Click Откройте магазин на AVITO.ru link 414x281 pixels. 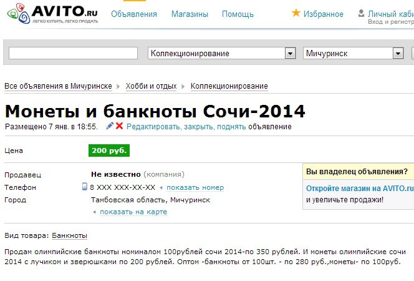[x=360, y=189]
